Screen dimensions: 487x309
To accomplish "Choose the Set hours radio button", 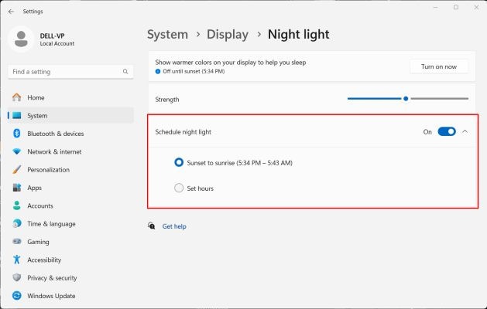I will click(x=180, y=188).
